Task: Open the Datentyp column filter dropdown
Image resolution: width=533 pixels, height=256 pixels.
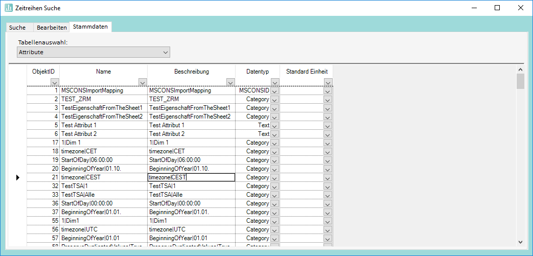Action: pyautogui.click(x=275, y=82)
